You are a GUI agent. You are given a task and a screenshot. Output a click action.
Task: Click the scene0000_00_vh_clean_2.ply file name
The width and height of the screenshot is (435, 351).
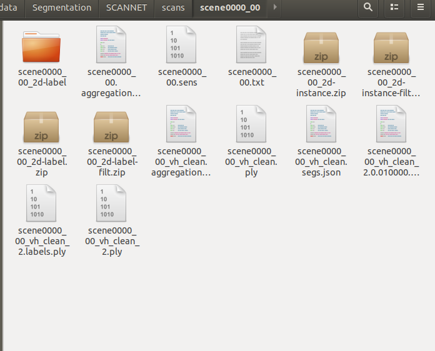pyautogui.click(x=112, y=241)
